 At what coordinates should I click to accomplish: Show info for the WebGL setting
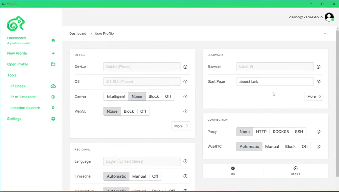tap(185, 111)
